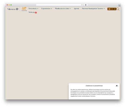Expand Planifica la teva visita menu
Viewport: 126px width, 107px height.
[63, 9]
